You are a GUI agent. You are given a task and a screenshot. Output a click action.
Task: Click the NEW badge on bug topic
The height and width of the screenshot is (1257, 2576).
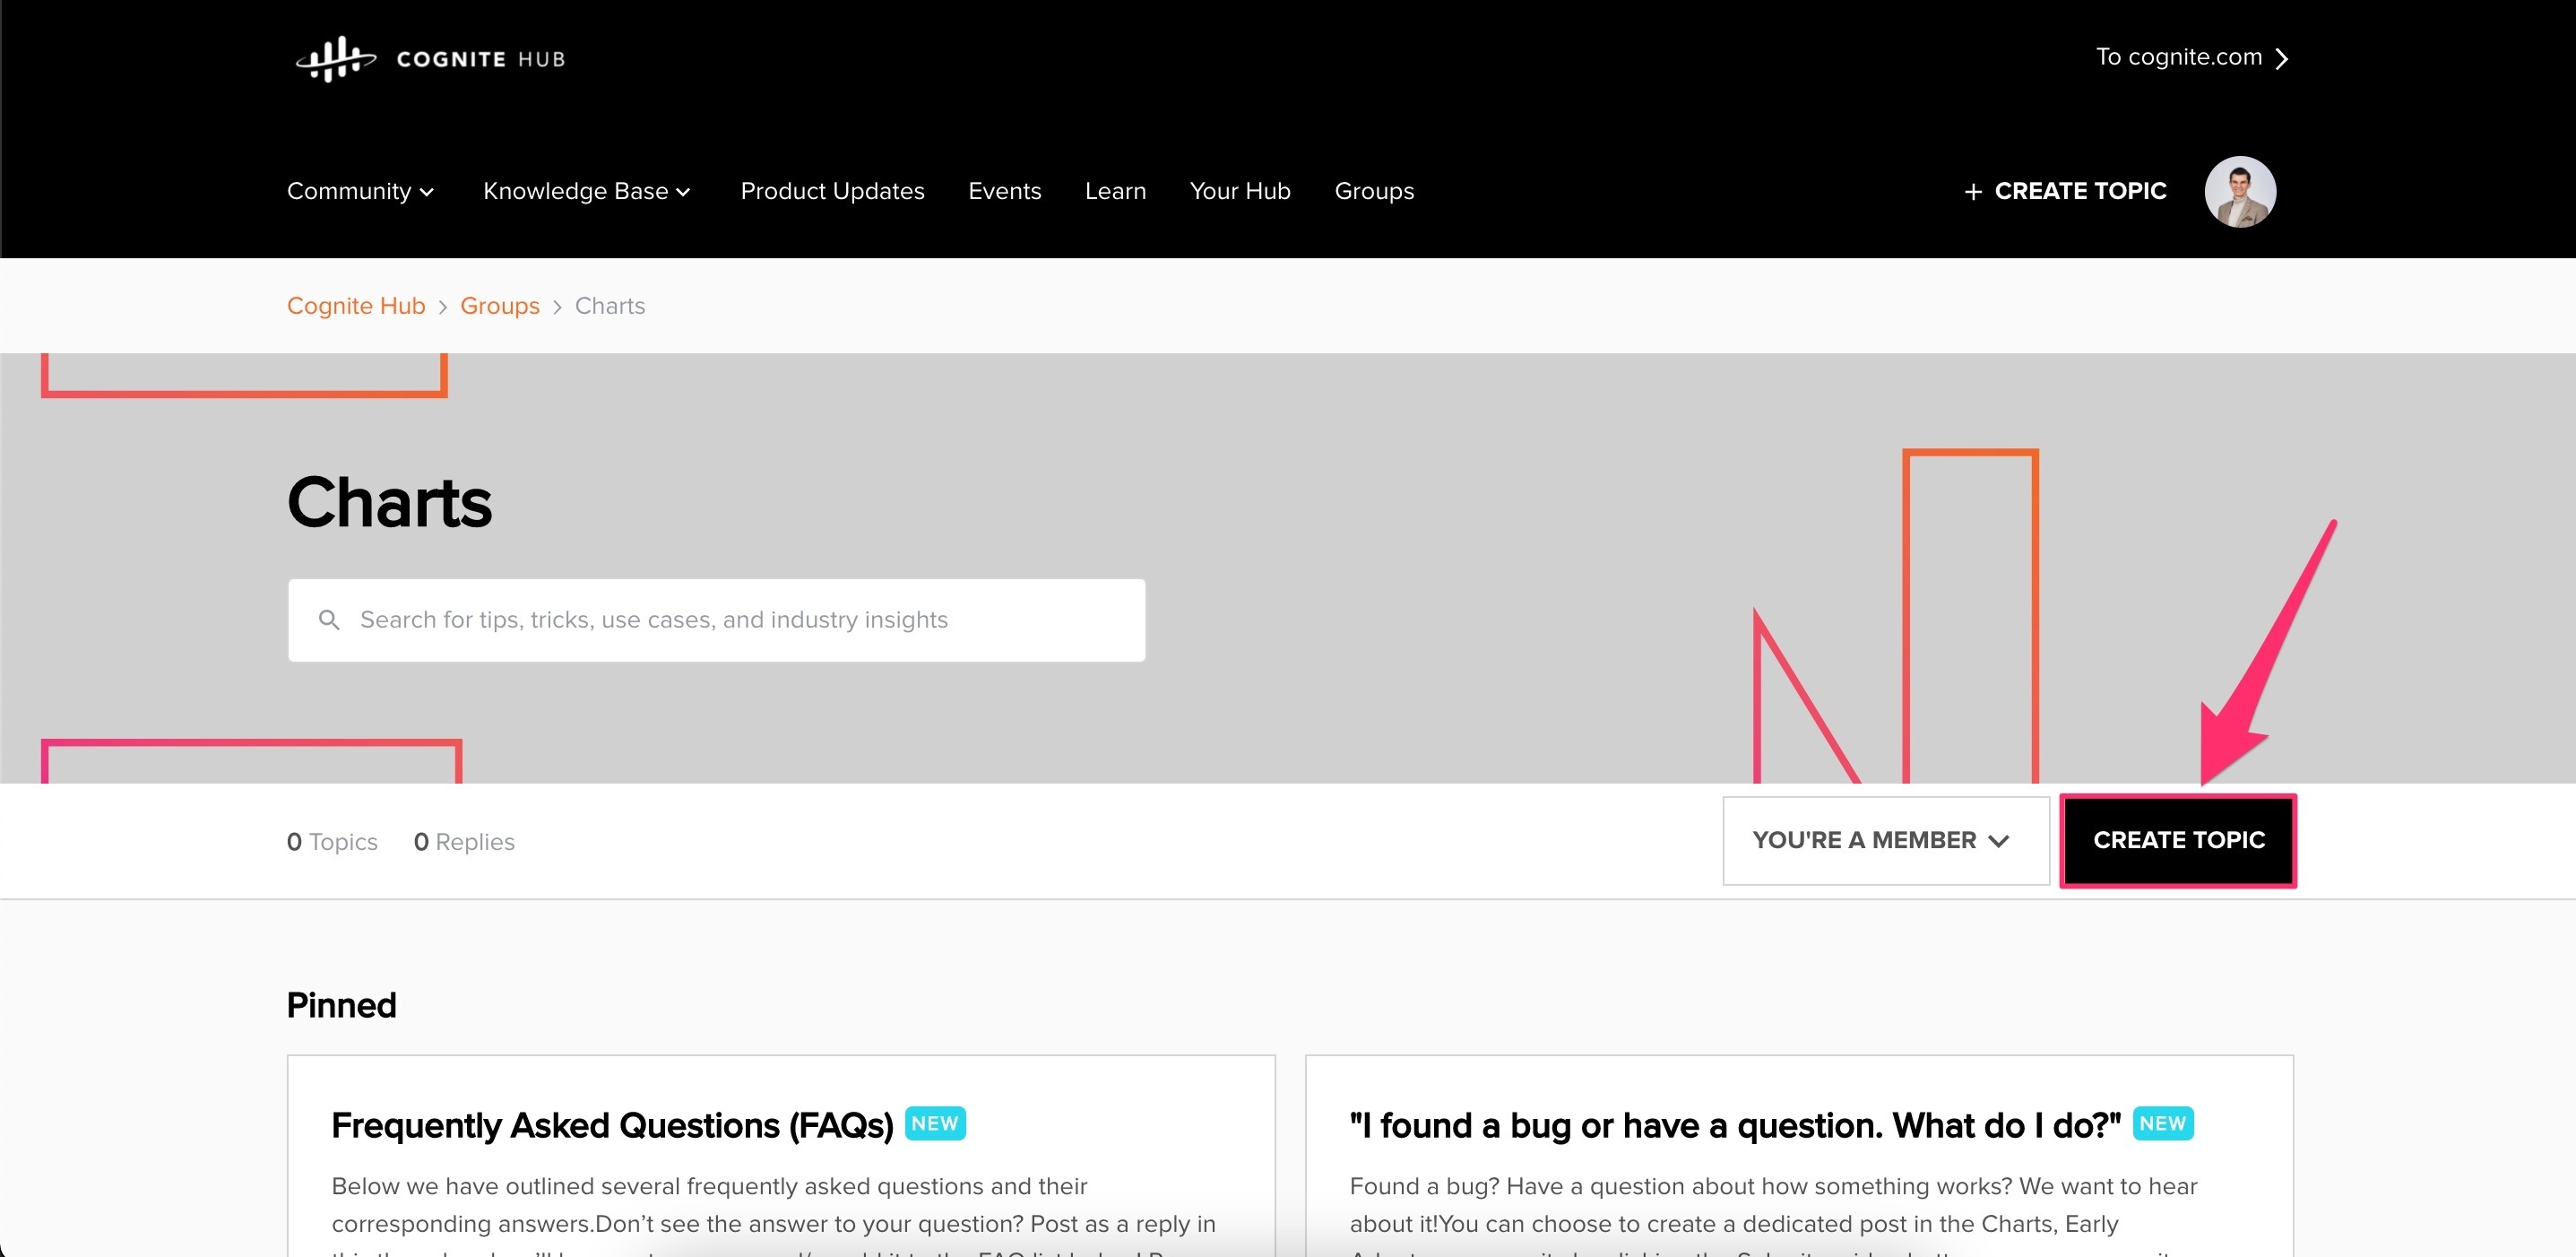[x=2162, y=1123]
